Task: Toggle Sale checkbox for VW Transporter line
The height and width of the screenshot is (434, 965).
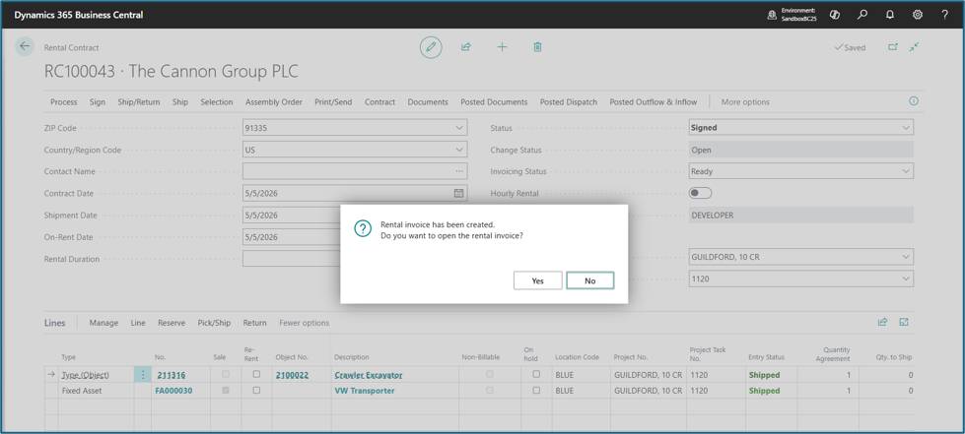Action: (226, 390)
